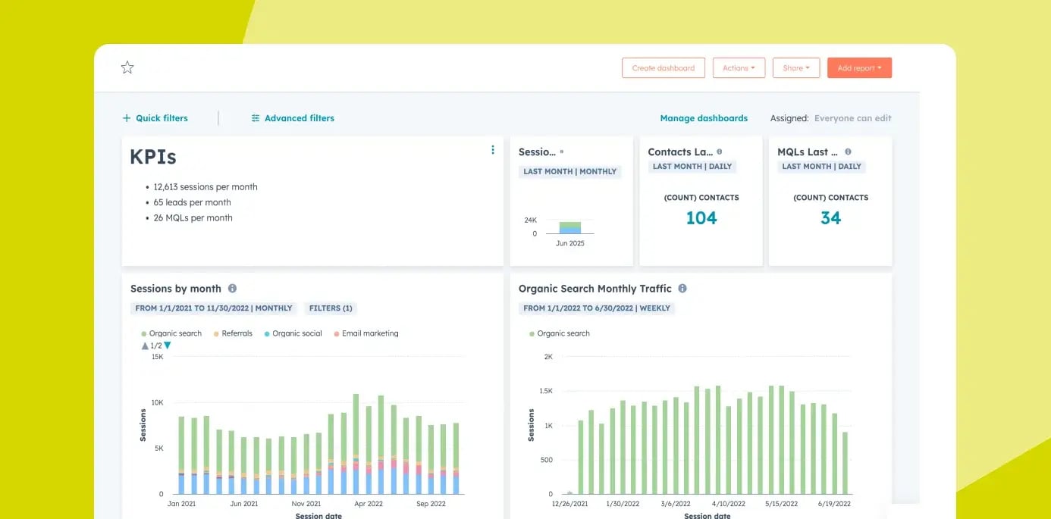Click info icon on Contacts card
The image size is (1051, 519).
720,152
